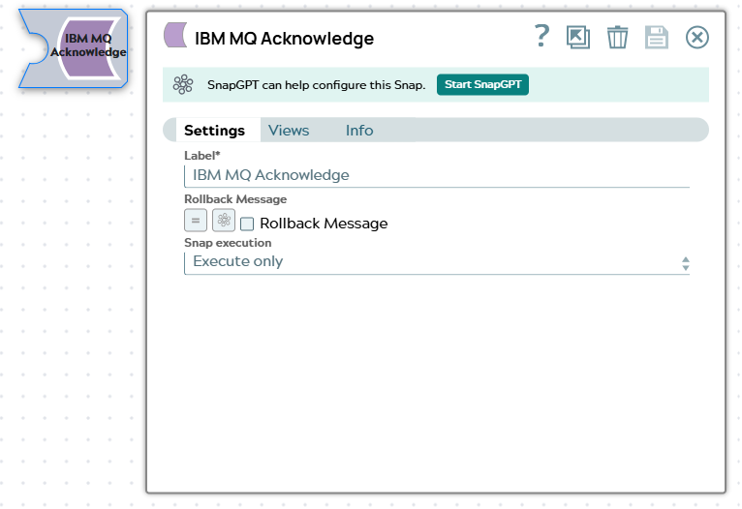Open help with the question mark icon
The width and height of the screenshot is (742, 509).
pyautogui.click(x=541, y=37)
